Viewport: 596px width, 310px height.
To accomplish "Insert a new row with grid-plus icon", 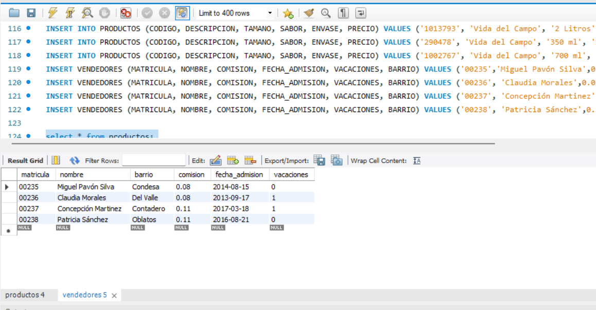I will [233, 160].
